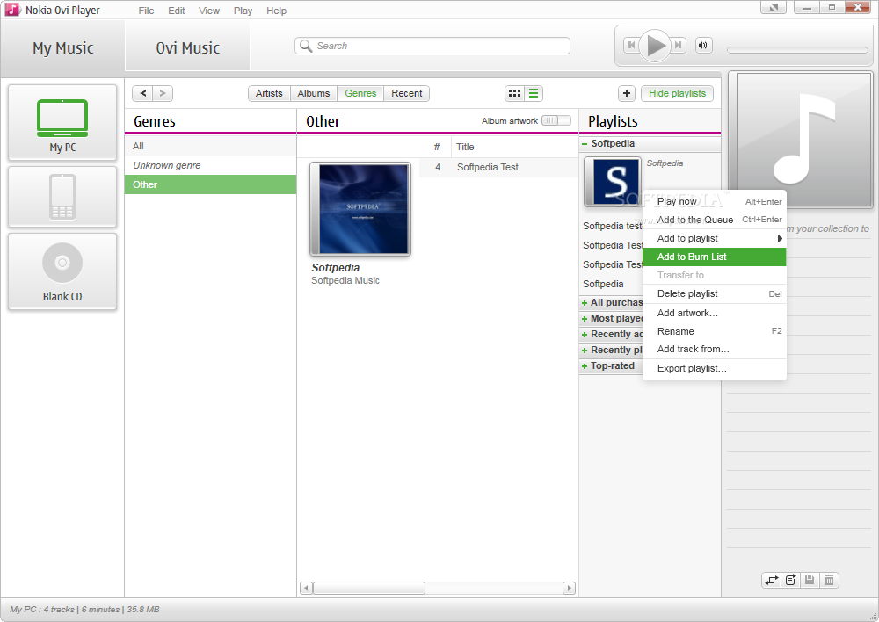The width and height of the screenshot is (879, 622).
Task: Clear the queue with the trash icon
Action: tap(829, 581)
